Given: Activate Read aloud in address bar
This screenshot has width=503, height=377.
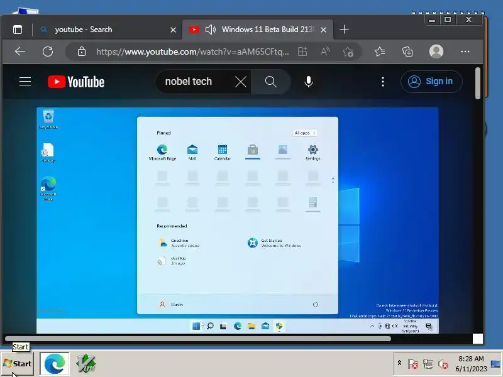Looking at the screenshot, I should 325,52.
